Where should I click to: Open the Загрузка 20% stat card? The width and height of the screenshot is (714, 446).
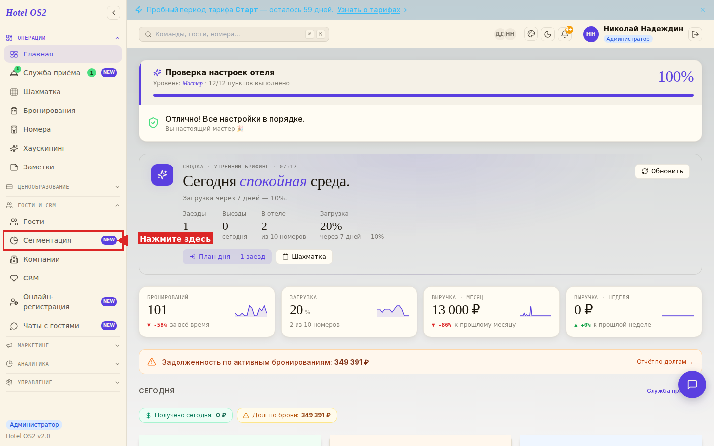click(x=349, y=312)
